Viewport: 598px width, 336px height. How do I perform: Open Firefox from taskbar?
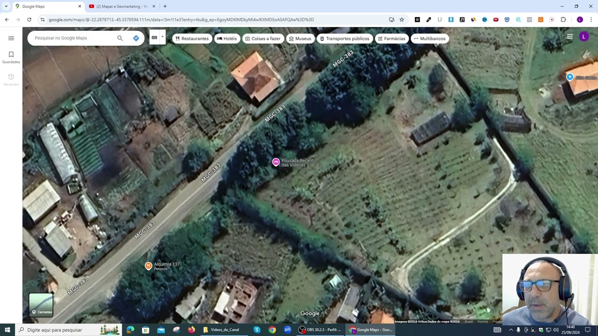pyautogui.click(x=192, y=330)
